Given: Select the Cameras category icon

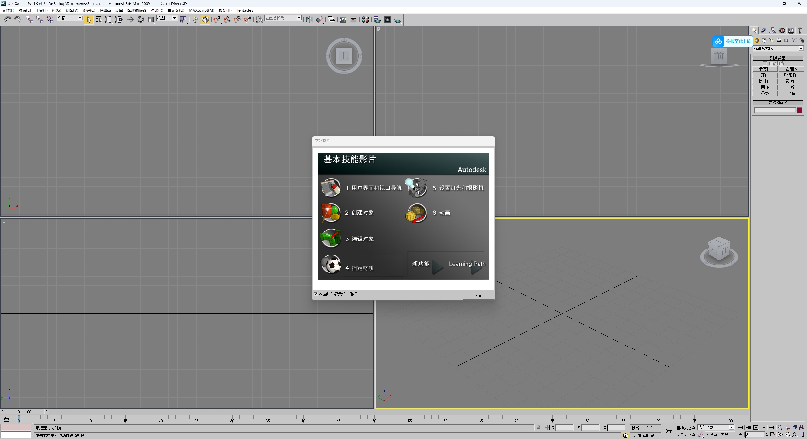Looking at the screenshot, I should tap(779, 40).
